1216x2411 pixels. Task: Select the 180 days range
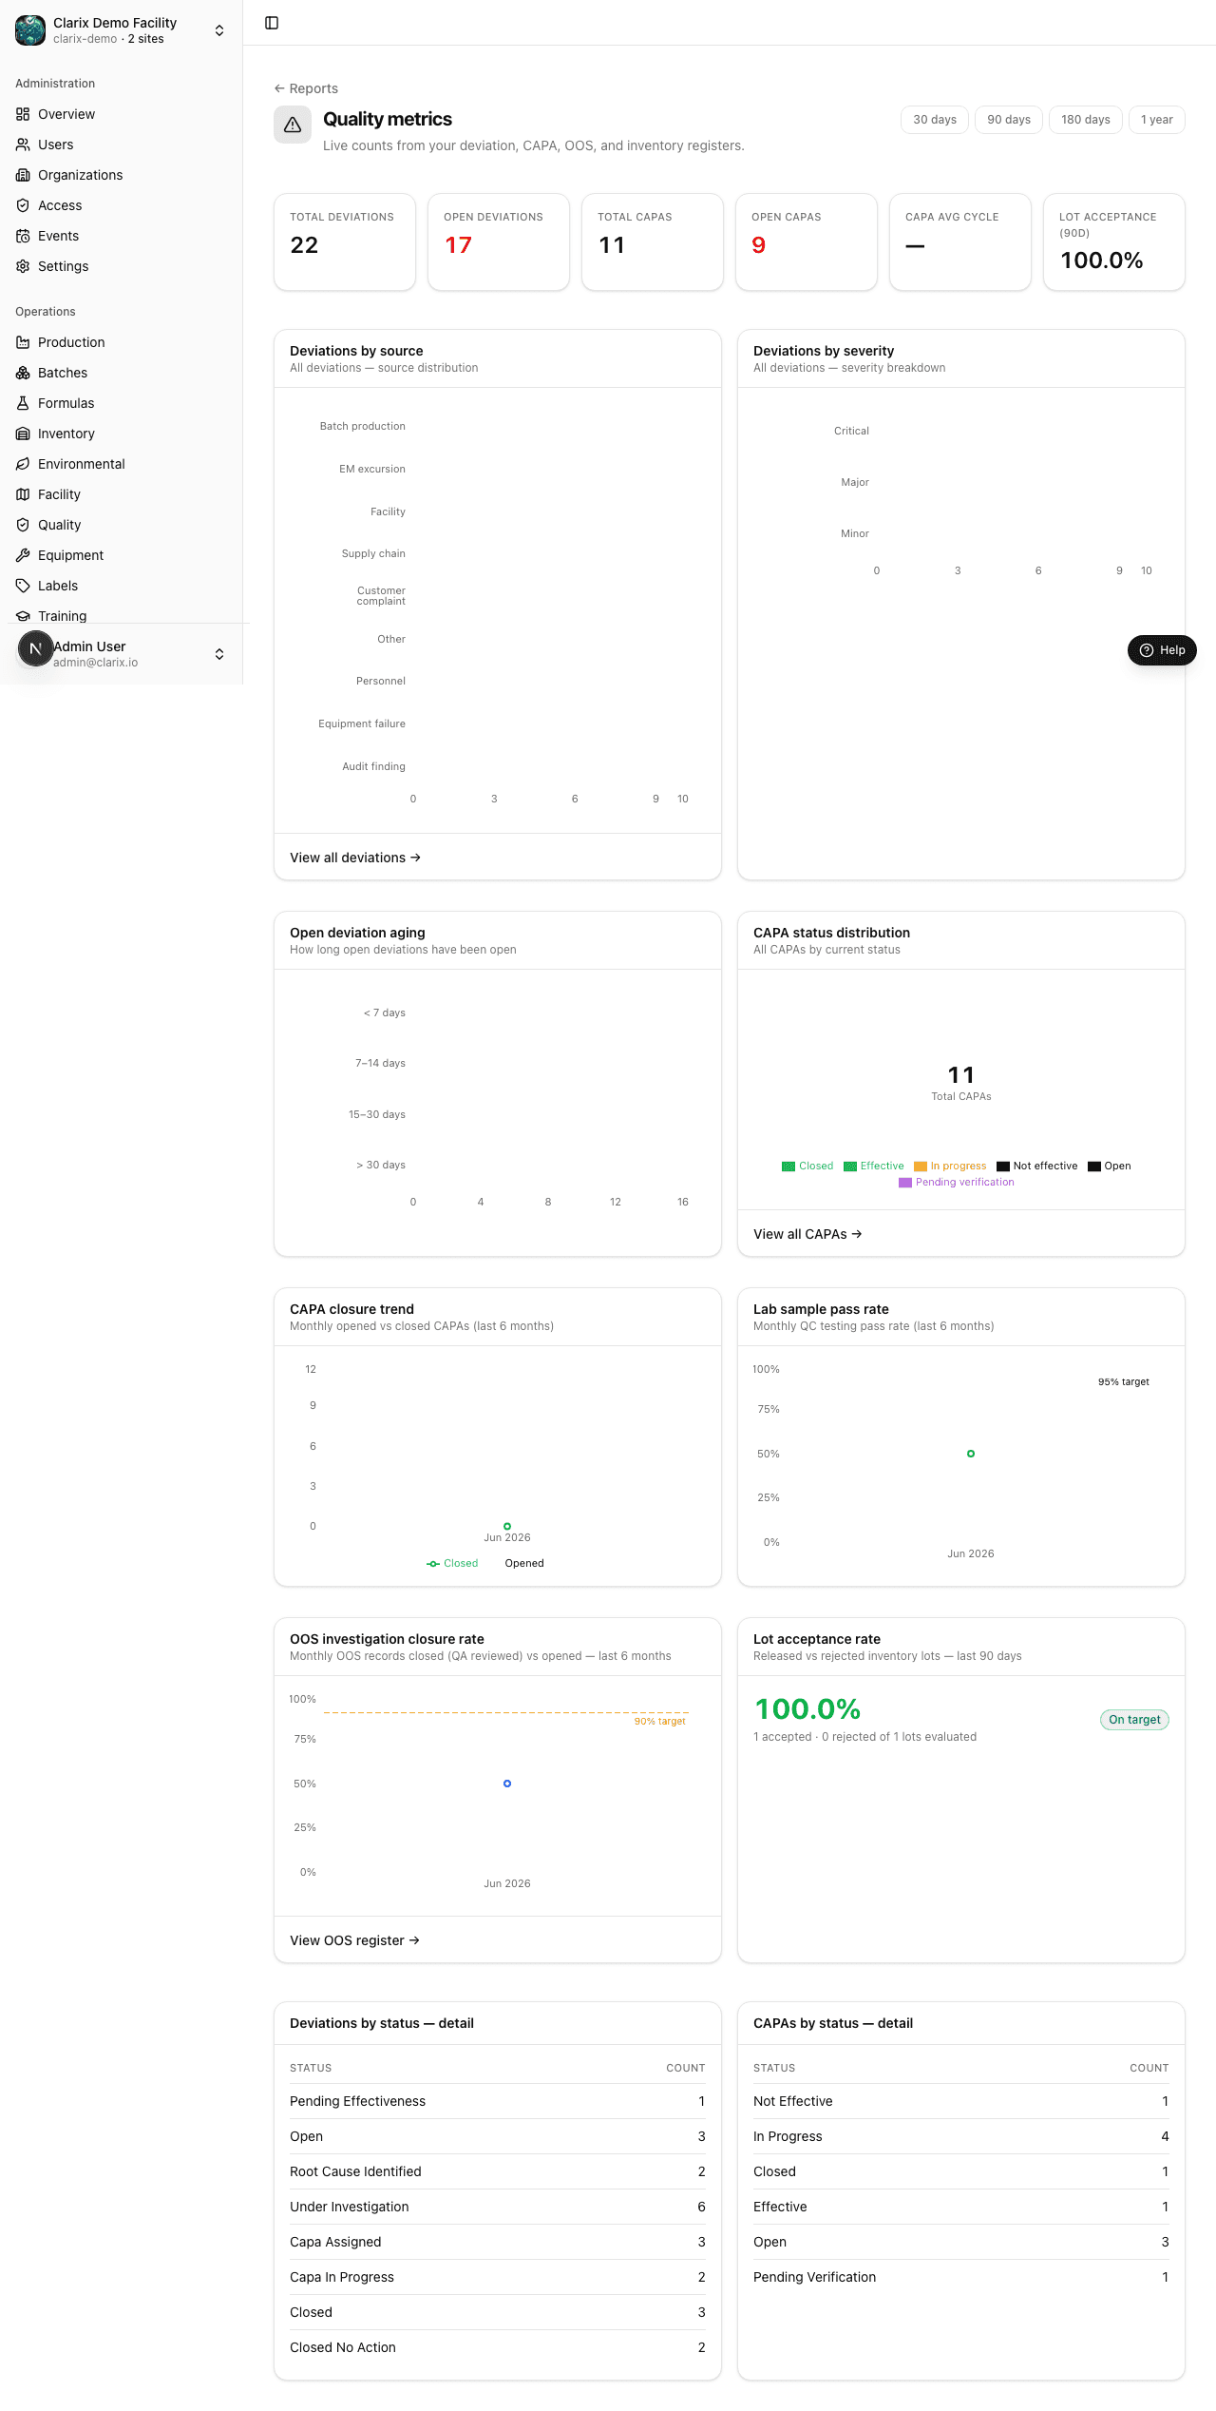click(x=1086, y=120)
